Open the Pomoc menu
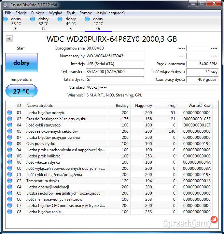This screenshot has width=224, height=234. (85, 13)
